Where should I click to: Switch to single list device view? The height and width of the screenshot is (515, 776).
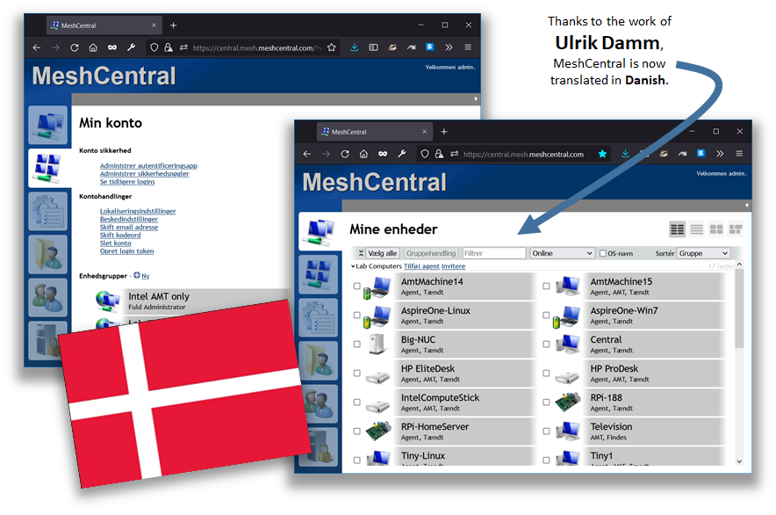[696, 229]
